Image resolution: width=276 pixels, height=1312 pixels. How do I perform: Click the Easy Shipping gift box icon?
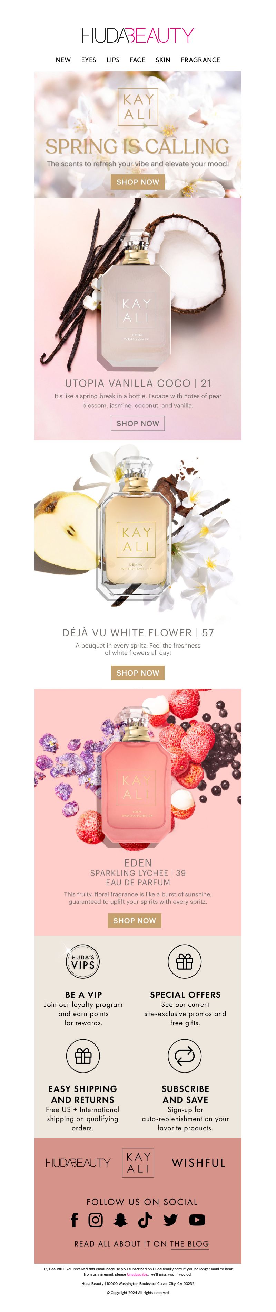tap(83, 1056)
